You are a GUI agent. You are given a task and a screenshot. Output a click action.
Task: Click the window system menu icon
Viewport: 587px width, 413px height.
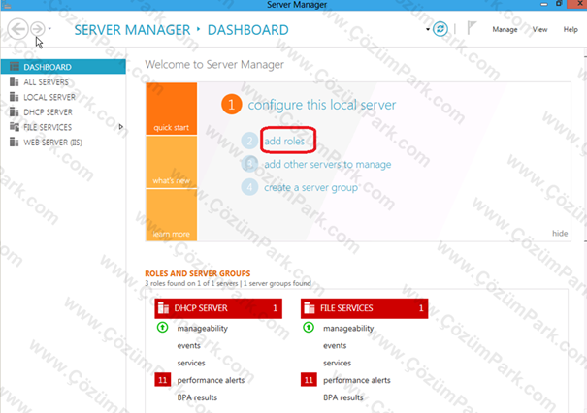coord(6,5)
